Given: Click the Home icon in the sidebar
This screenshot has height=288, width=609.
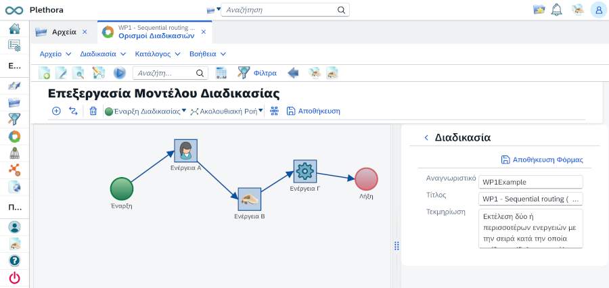Looking at the screenshot, I should click(14, 29).
